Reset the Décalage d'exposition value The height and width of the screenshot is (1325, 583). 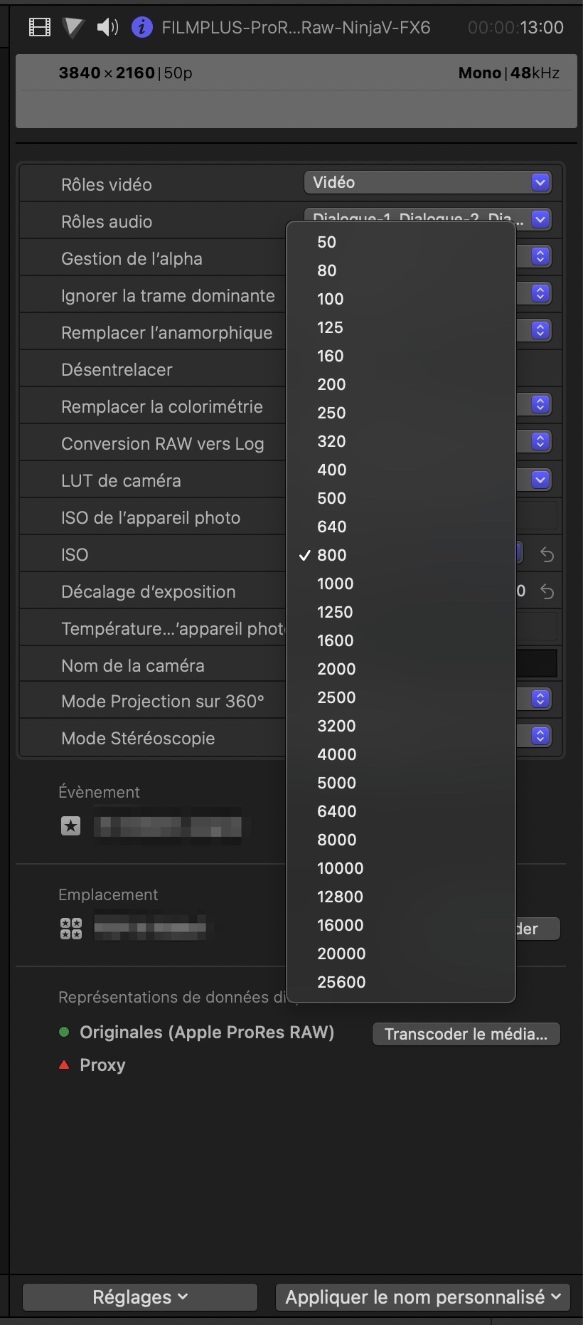pos(547,591)
